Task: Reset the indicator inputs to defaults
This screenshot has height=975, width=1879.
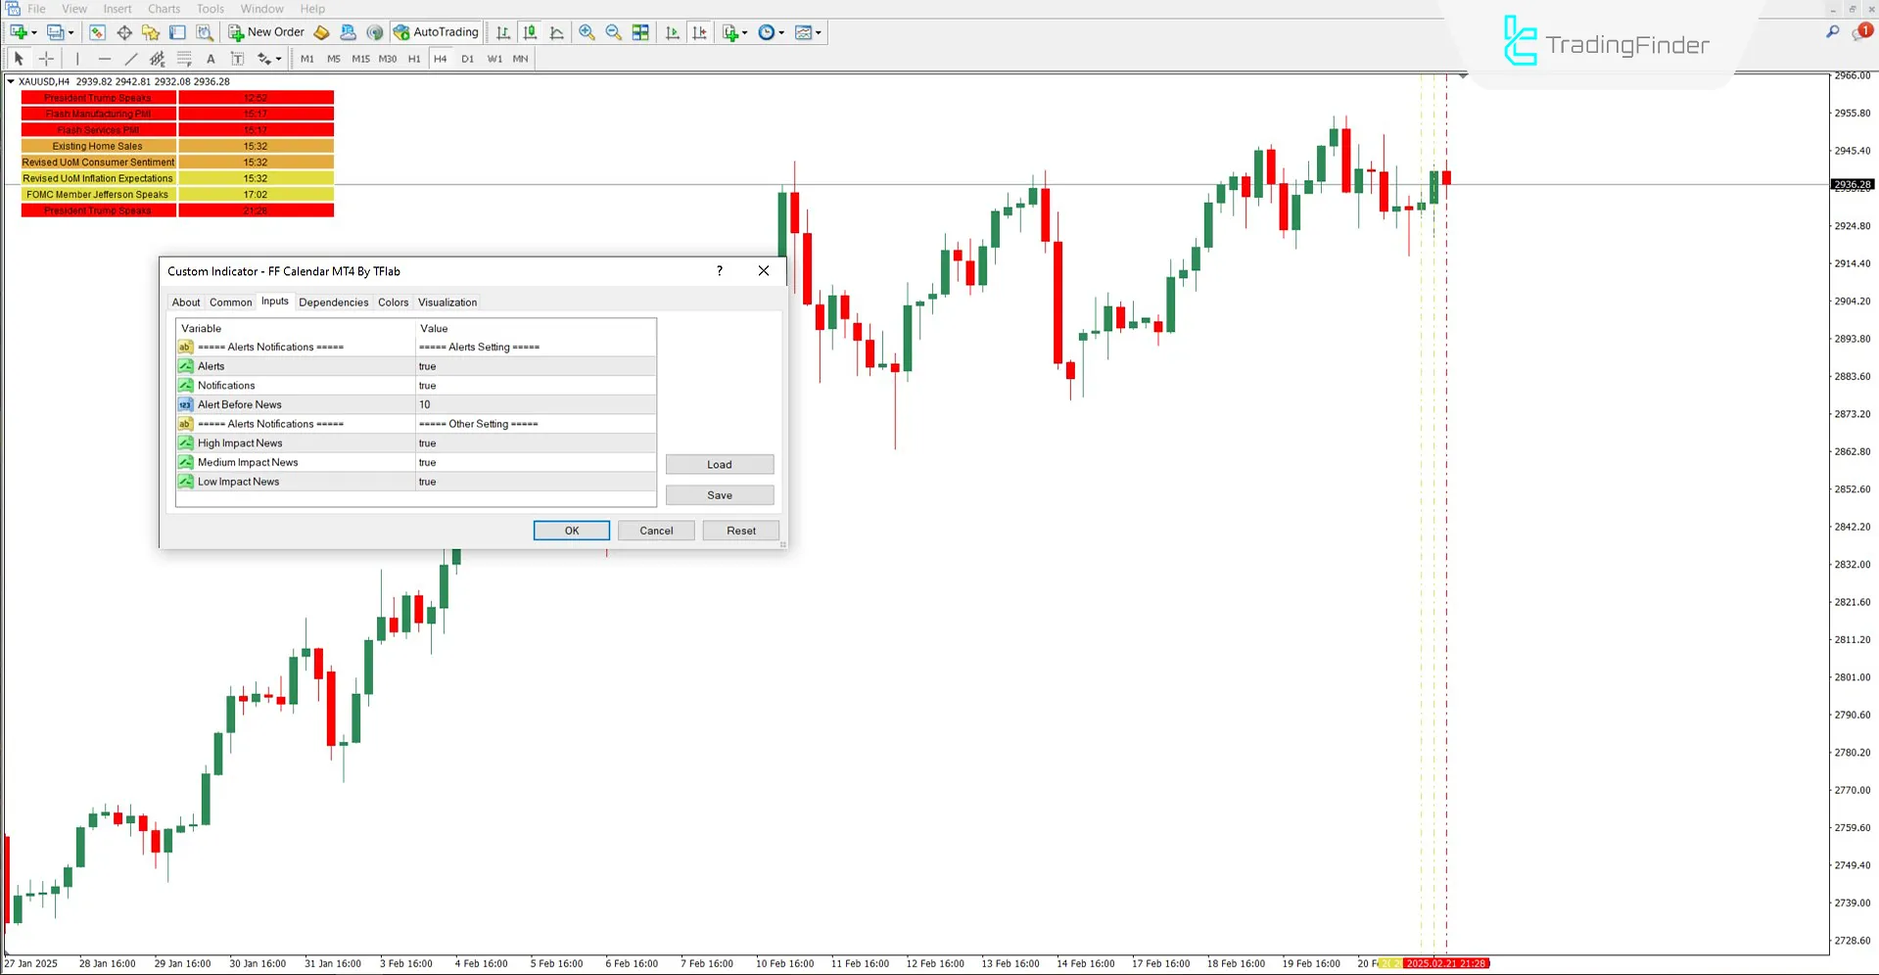Action: [x=740, y=530]
